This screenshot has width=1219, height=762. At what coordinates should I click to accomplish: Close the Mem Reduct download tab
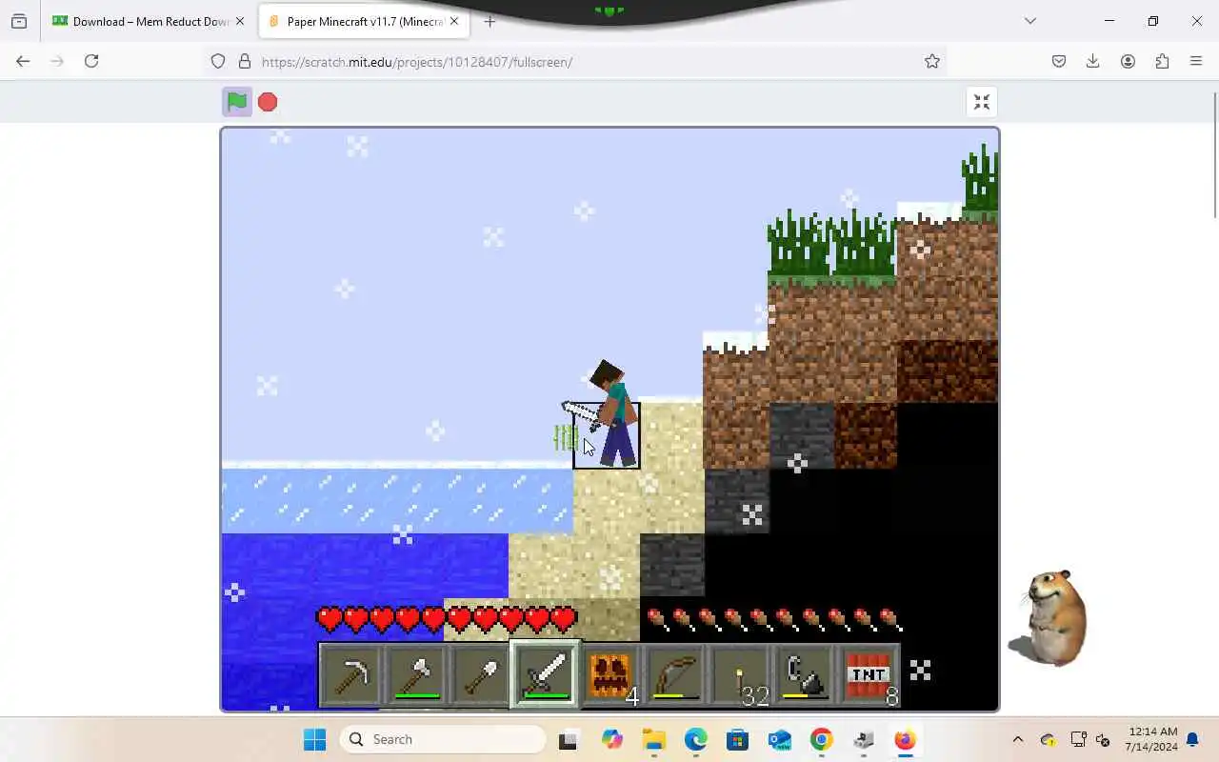(x=239, y=21)
